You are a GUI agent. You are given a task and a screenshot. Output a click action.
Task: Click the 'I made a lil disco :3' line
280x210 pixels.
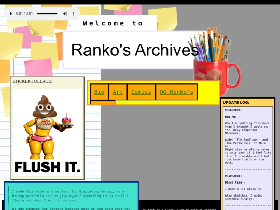pos(243,189)
